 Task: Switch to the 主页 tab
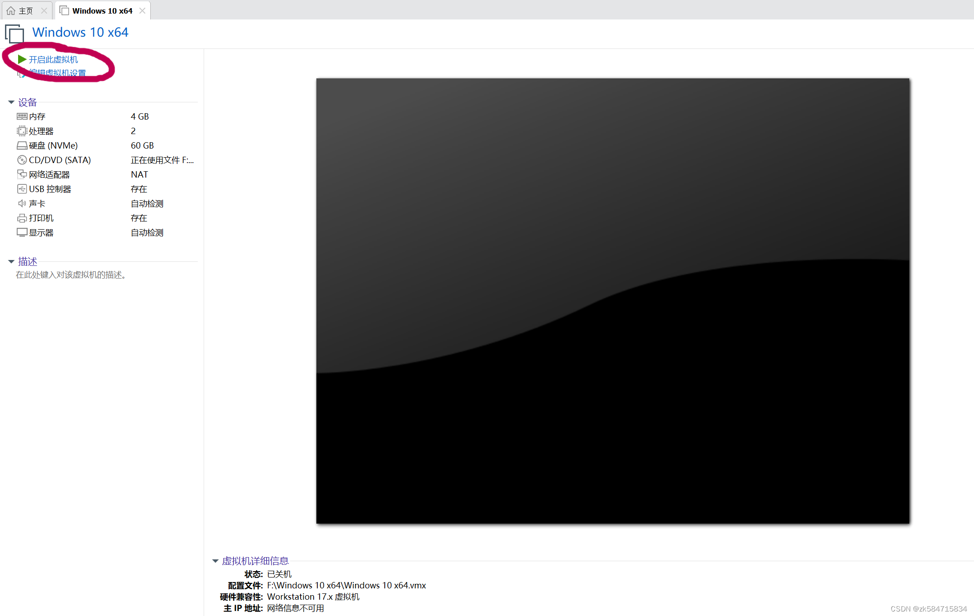click(x=26, y=10)
